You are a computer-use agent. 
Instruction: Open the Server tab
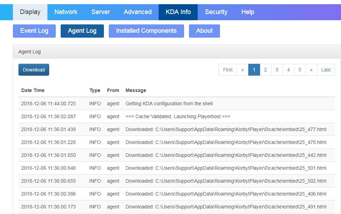tap(100, 12)
